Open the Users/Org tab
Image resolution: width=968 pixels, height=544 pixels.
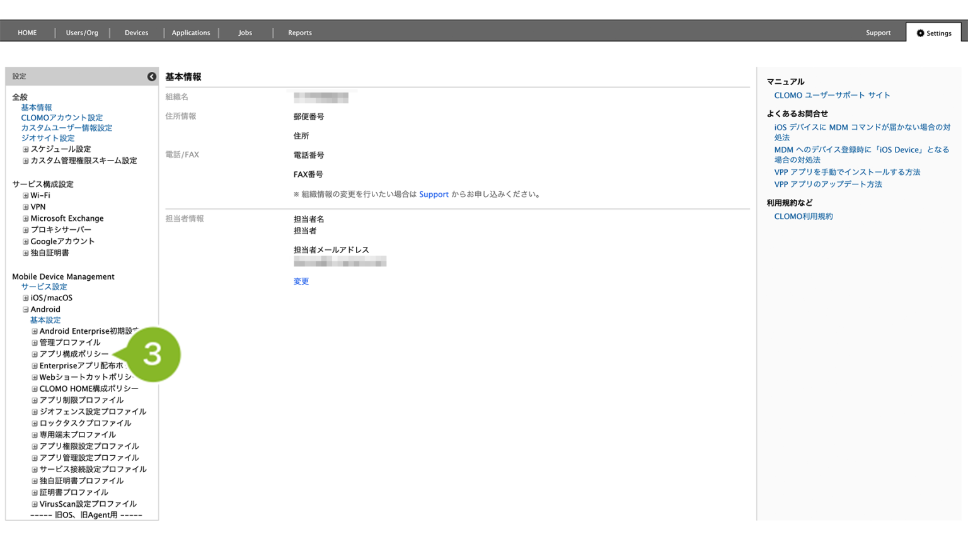82,33
